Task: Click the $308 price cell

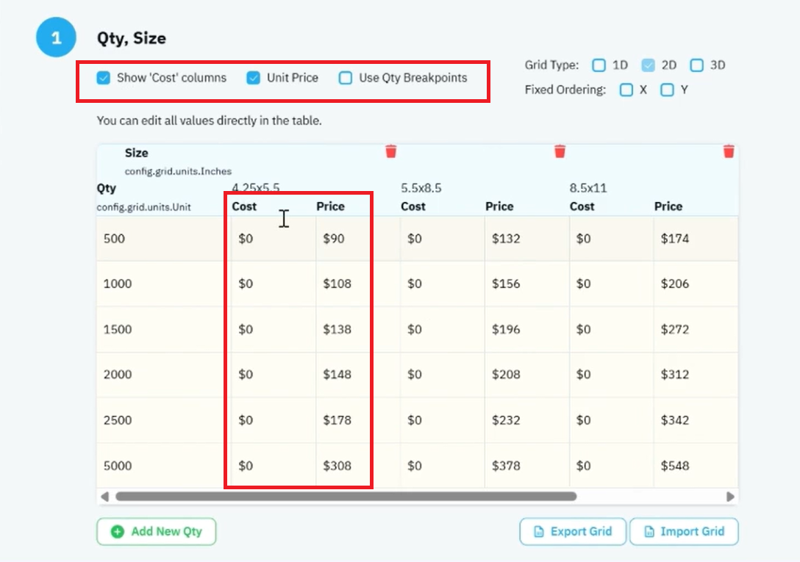Action: (x=357, y=466)
